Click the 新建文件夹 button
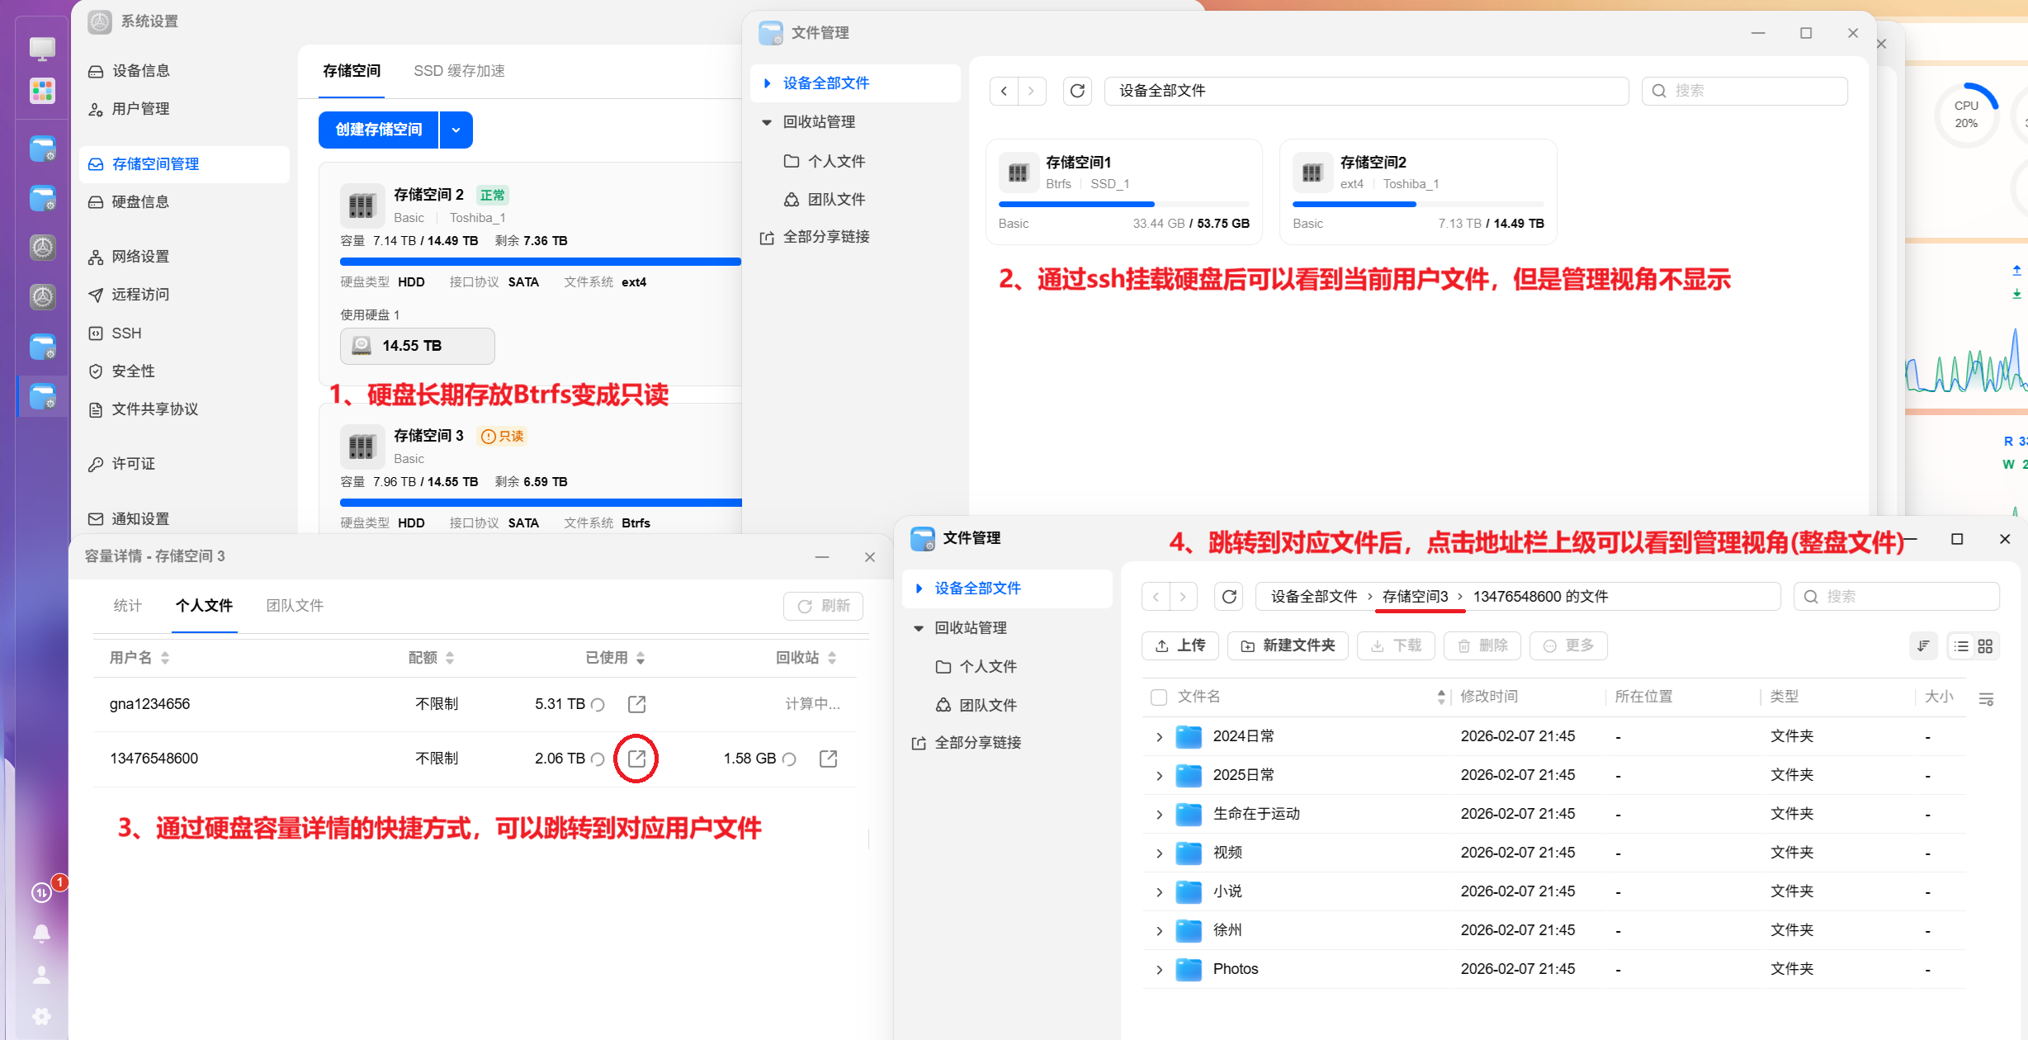The width and height of the screenshot is (2028, 1040). point(1288,645)
